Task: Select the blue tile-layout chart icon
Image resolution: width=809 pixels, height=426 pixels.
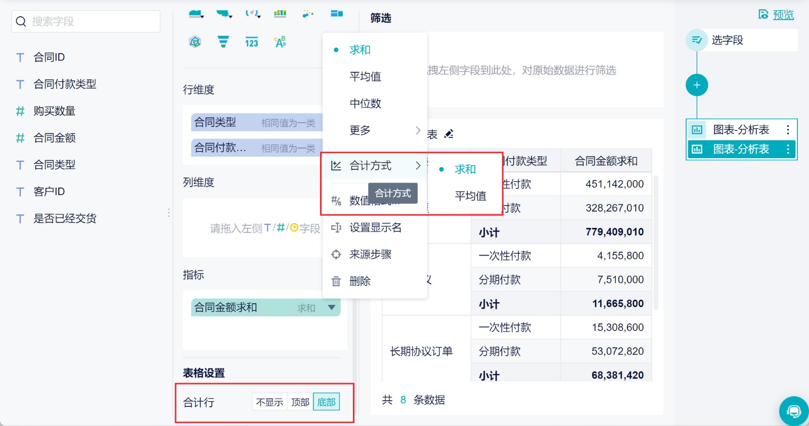Action: point(337,14)
